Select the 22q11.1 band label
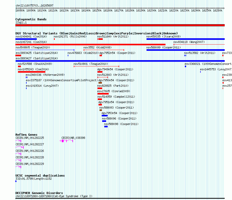The image size is (232, 200). tap(21, 22)
